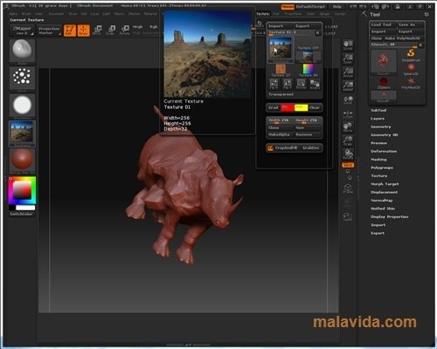
Task: Expand the Geometry HD subpalette
Action: click(385, 135)
